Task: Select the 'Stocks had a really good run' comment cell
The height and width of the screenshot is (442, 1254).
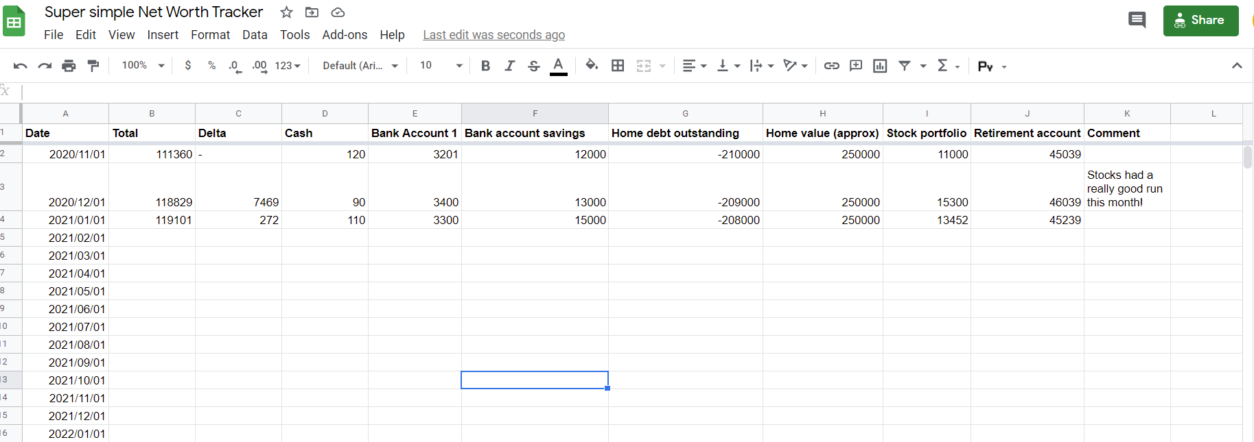Action: [x=1127, y=187]
